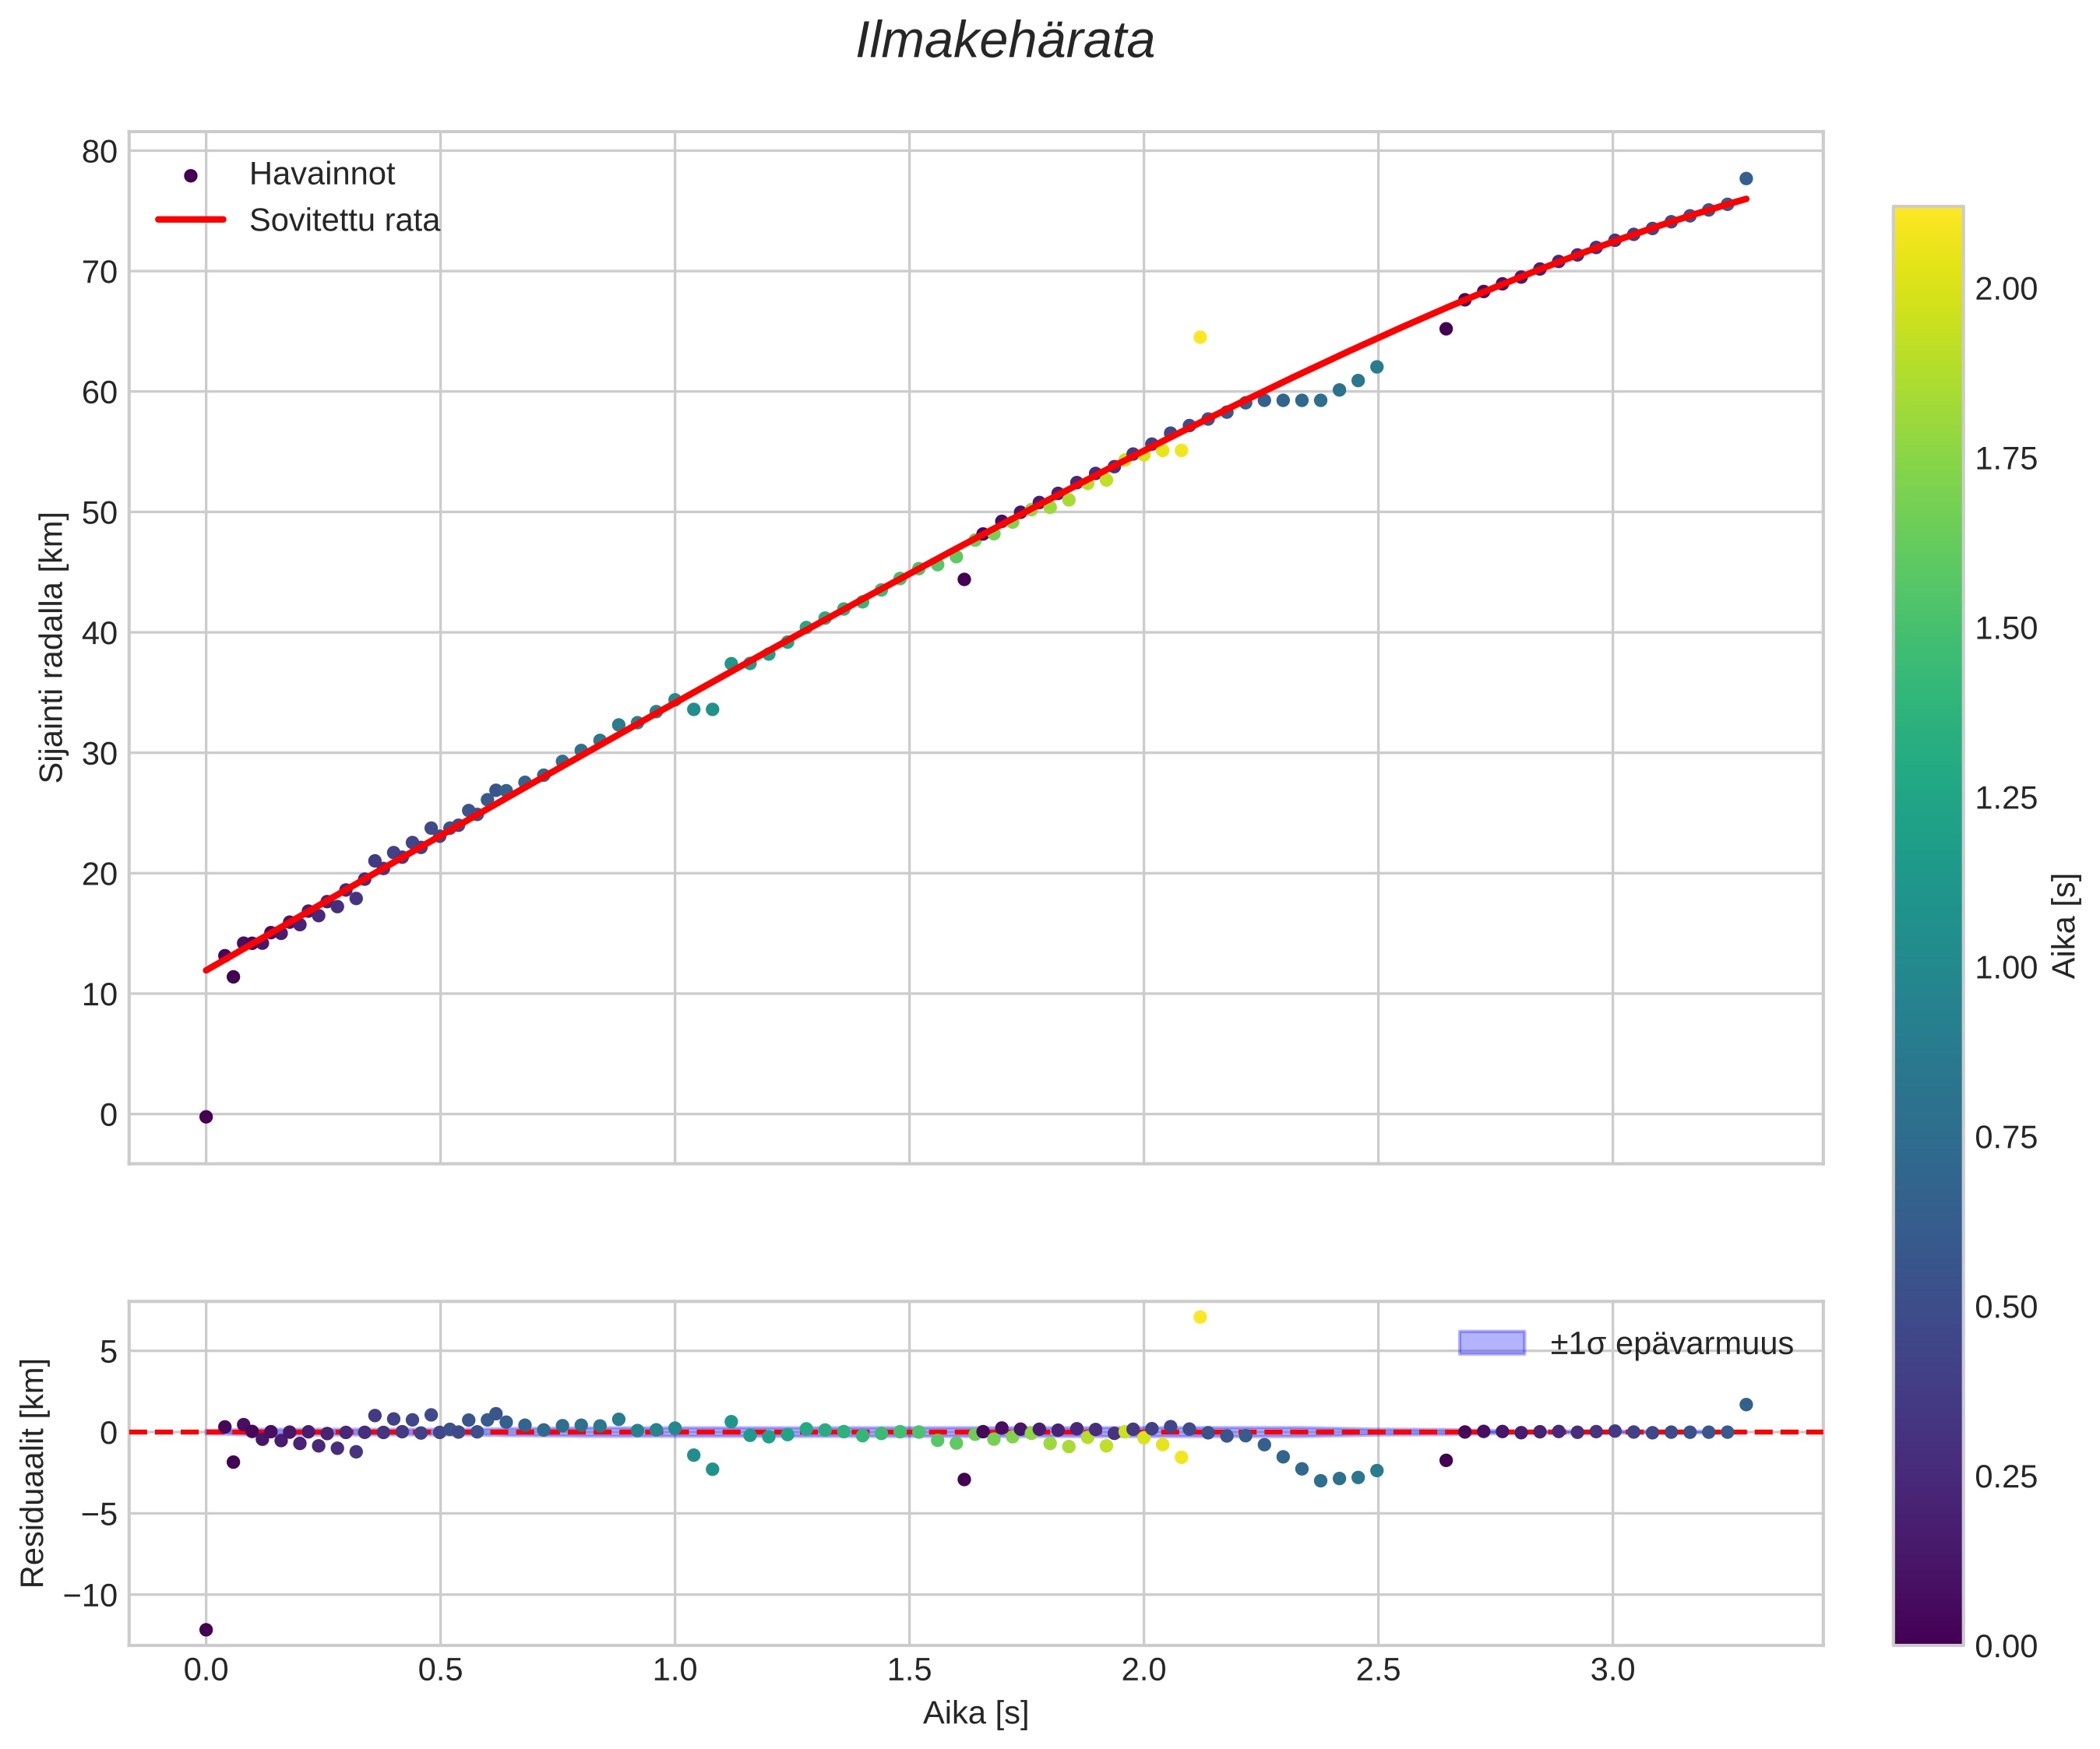Click the top yellow end of colorbar
Image resolution: width=2100 pixels, height=1749 pixels.
(x=1927, y=215)
